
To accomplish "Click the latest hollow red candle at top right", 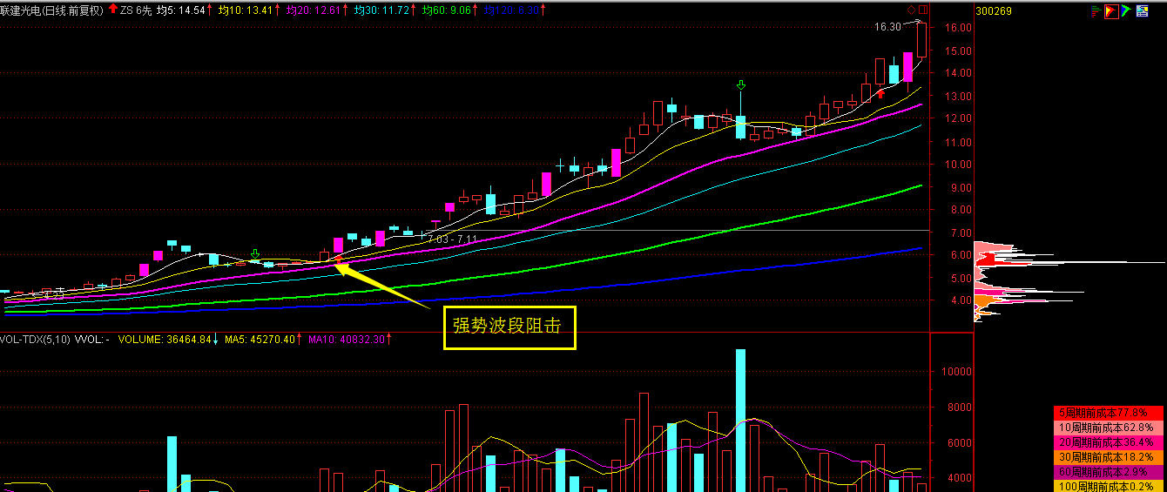I will (x=921, y=40).
